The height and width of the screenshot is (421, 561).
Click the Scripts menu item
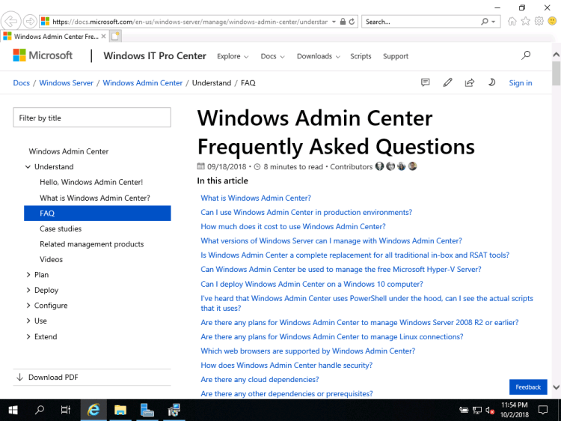[361, 56]
